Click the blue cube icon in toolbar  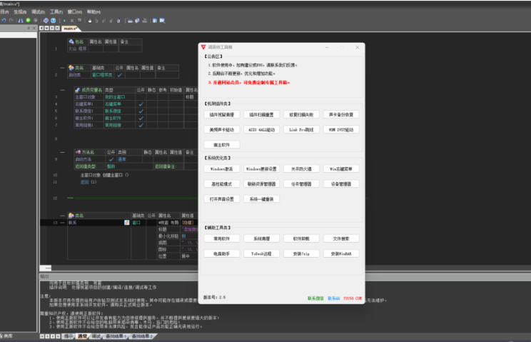[x=44, y=21]
